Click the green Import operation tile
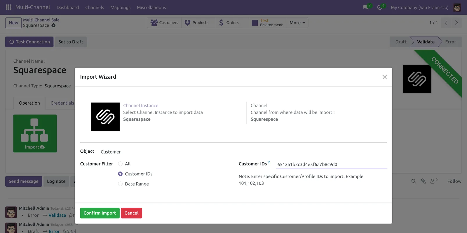 (x=35, y=133)
